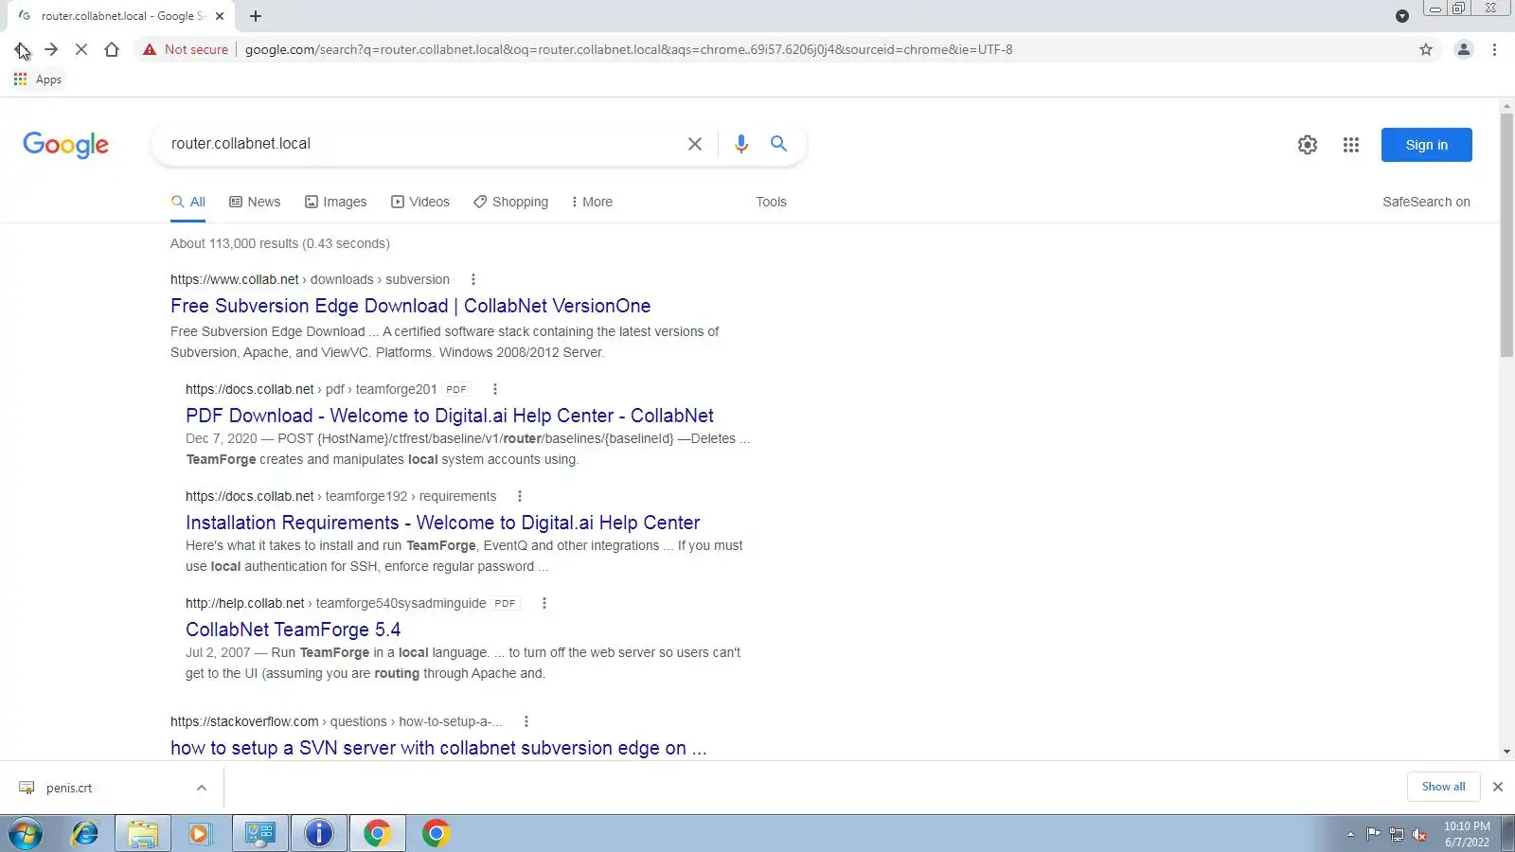Close the router.collabnet.local tab
This screenshot has height=852, width=1515.
tap(220, 16)
